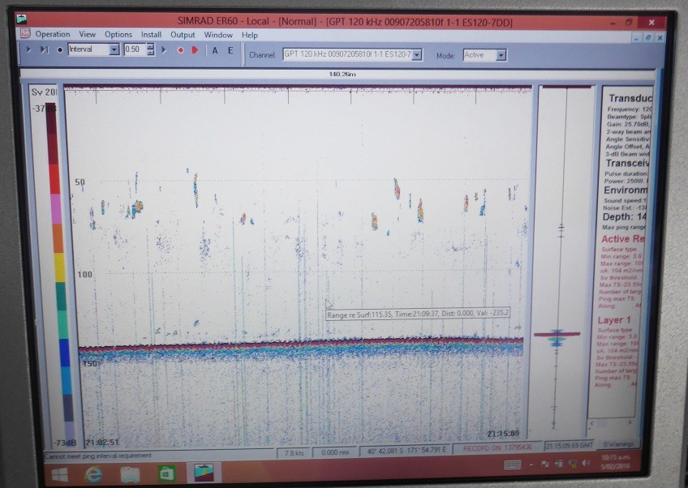Open the on-screen keyboard tray icon
688x488 pixels.
click(512, 464)
